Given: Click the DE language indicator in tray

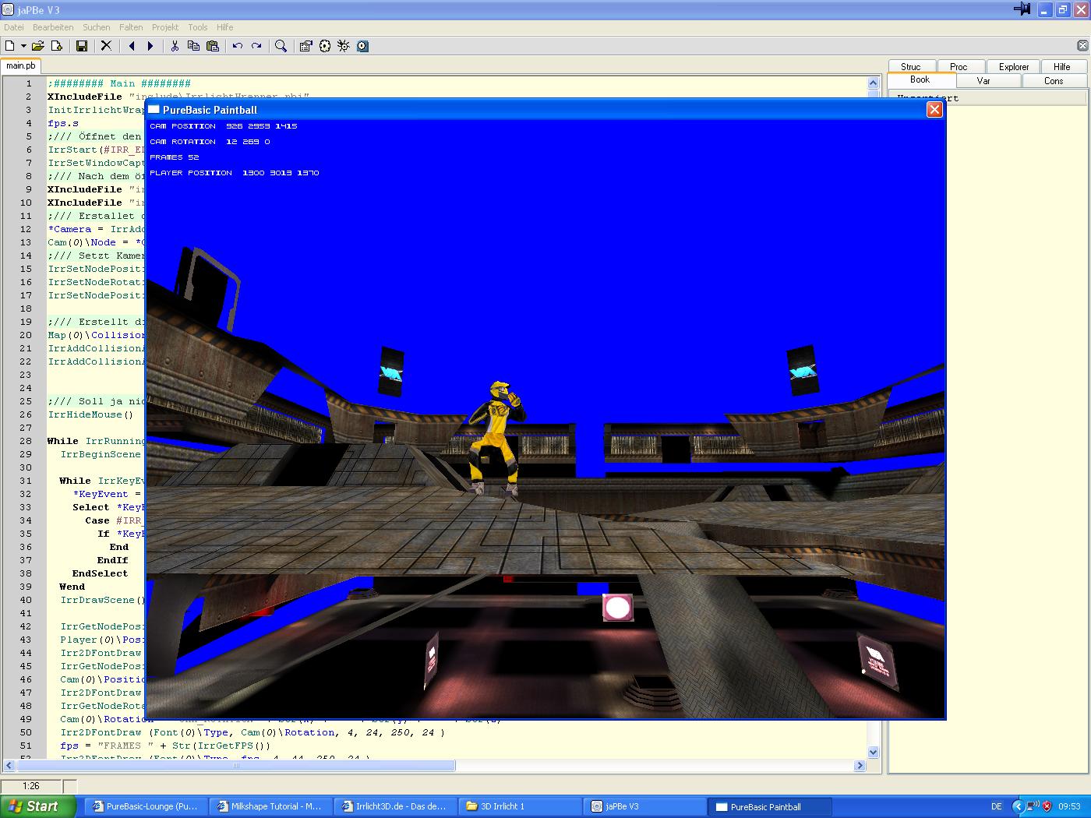Looking at the screenshot, I should point(997,806).
